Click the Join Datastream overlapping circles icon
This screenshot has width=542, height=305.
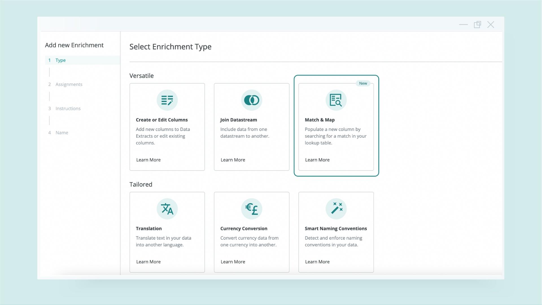click(252, 100)
